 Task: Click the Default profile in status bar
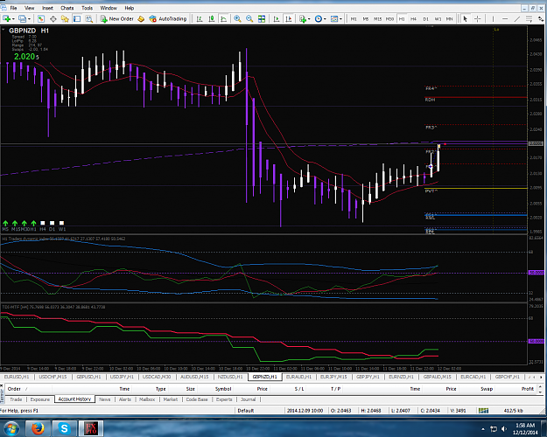tap(246, 411)
